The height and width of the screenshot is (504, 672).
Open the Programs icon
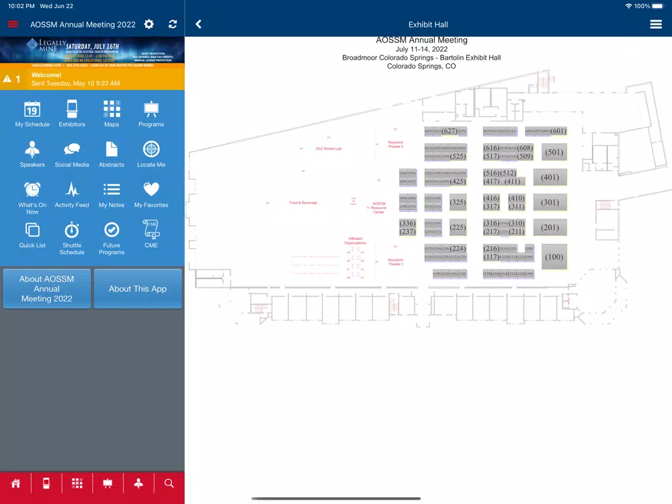click(x=151, y=110)
